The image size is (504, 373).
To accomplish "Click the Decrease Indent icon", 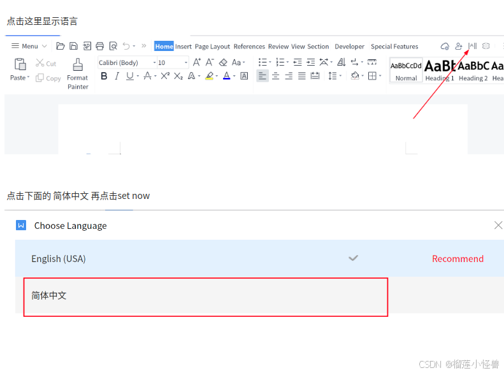I will tap(298, 62).
